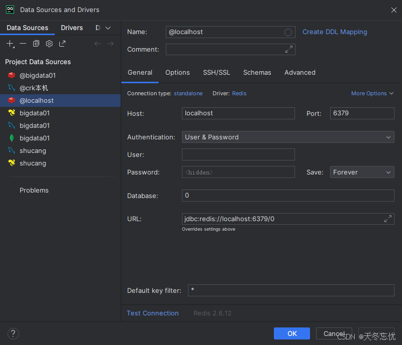Click the color circle in Name field
This screenshot has height=345, width=402.
(x=288, y=32)
